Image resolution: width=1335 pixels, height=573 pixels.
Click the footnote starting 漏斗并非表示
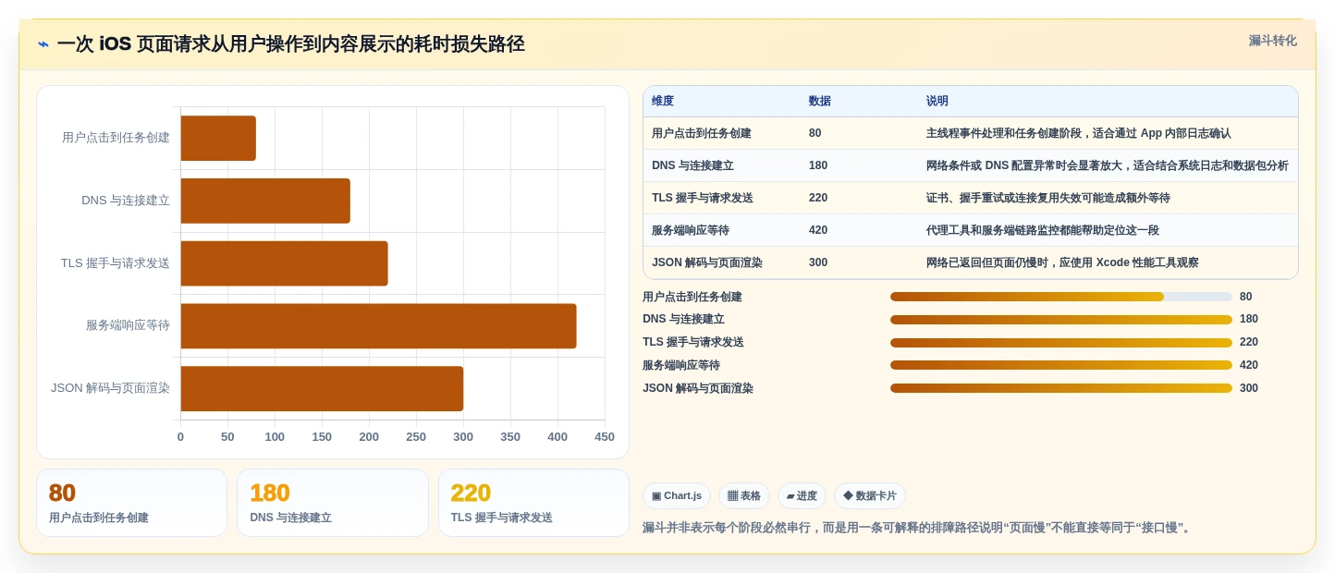919,528
